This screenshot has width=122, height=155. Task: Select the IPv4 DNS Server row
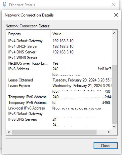point(59,52)
